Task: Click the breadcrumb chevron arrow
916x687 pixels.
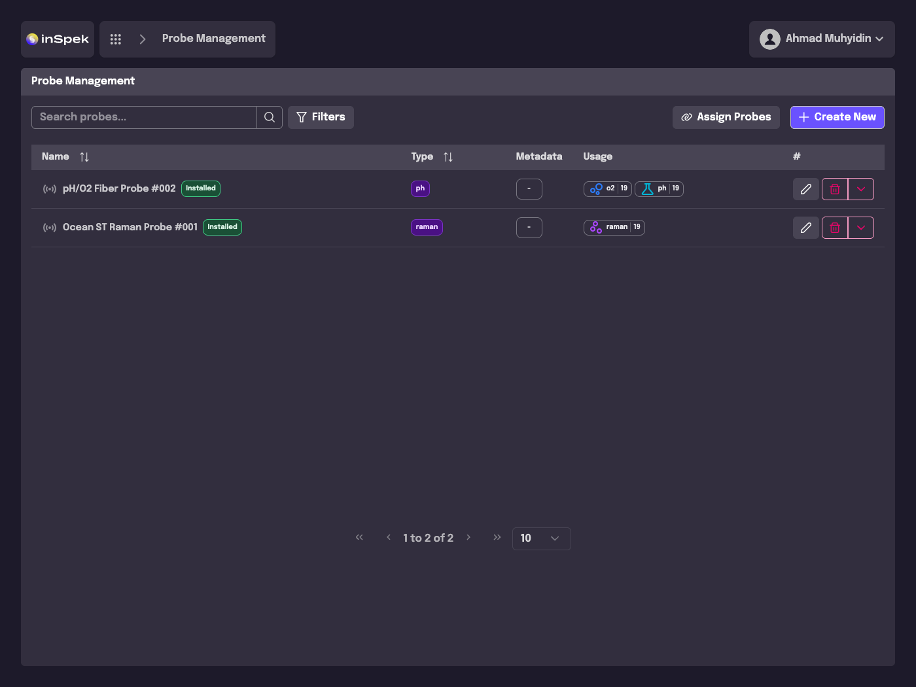Action: (143, 39)
